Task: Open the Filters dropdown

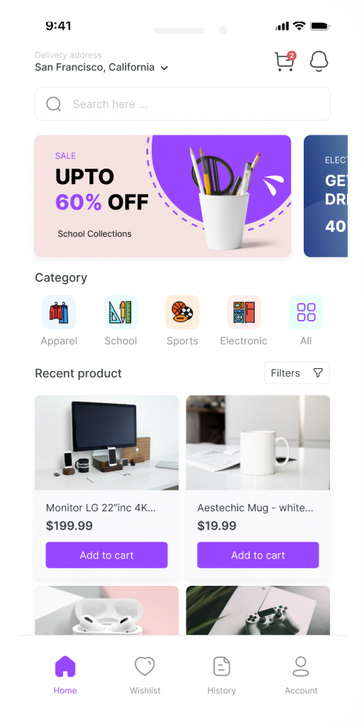Action: [297, 373]
